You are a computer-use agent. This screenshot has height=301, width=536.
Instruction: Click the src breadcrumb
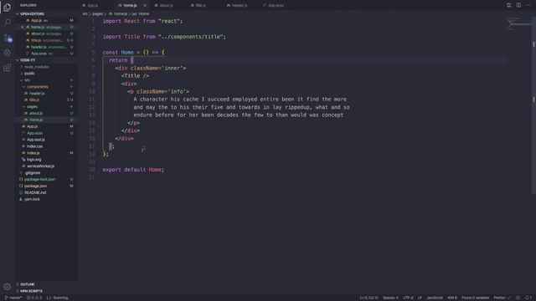[x=85, y=14]
